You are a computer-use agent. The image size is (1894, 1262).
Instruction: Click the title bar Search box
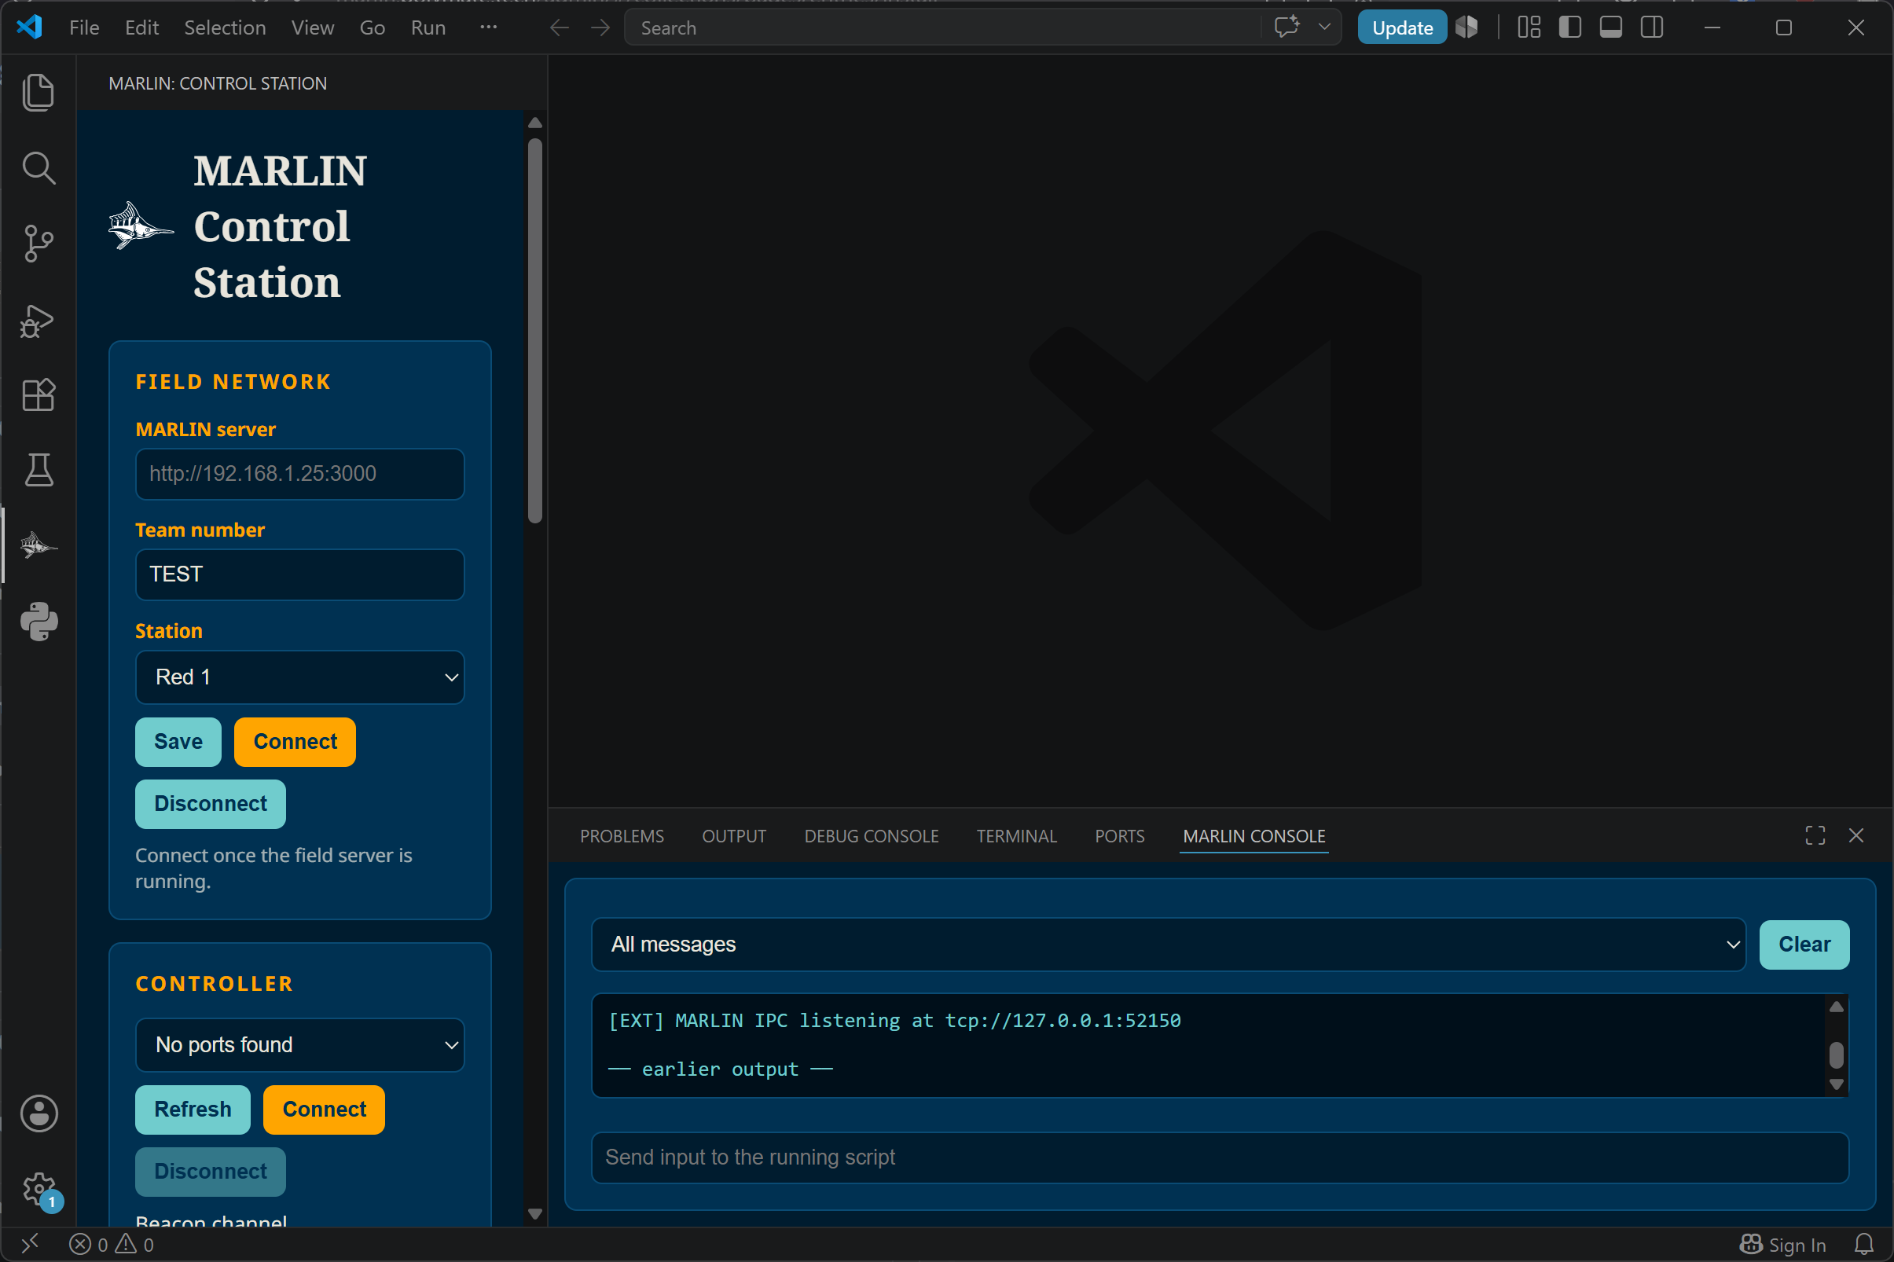[x=941, y=28]
